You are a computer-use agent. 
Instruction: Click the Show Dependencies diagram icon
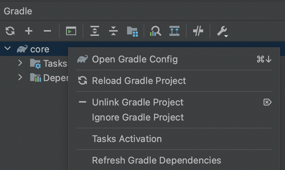point(174,31)
